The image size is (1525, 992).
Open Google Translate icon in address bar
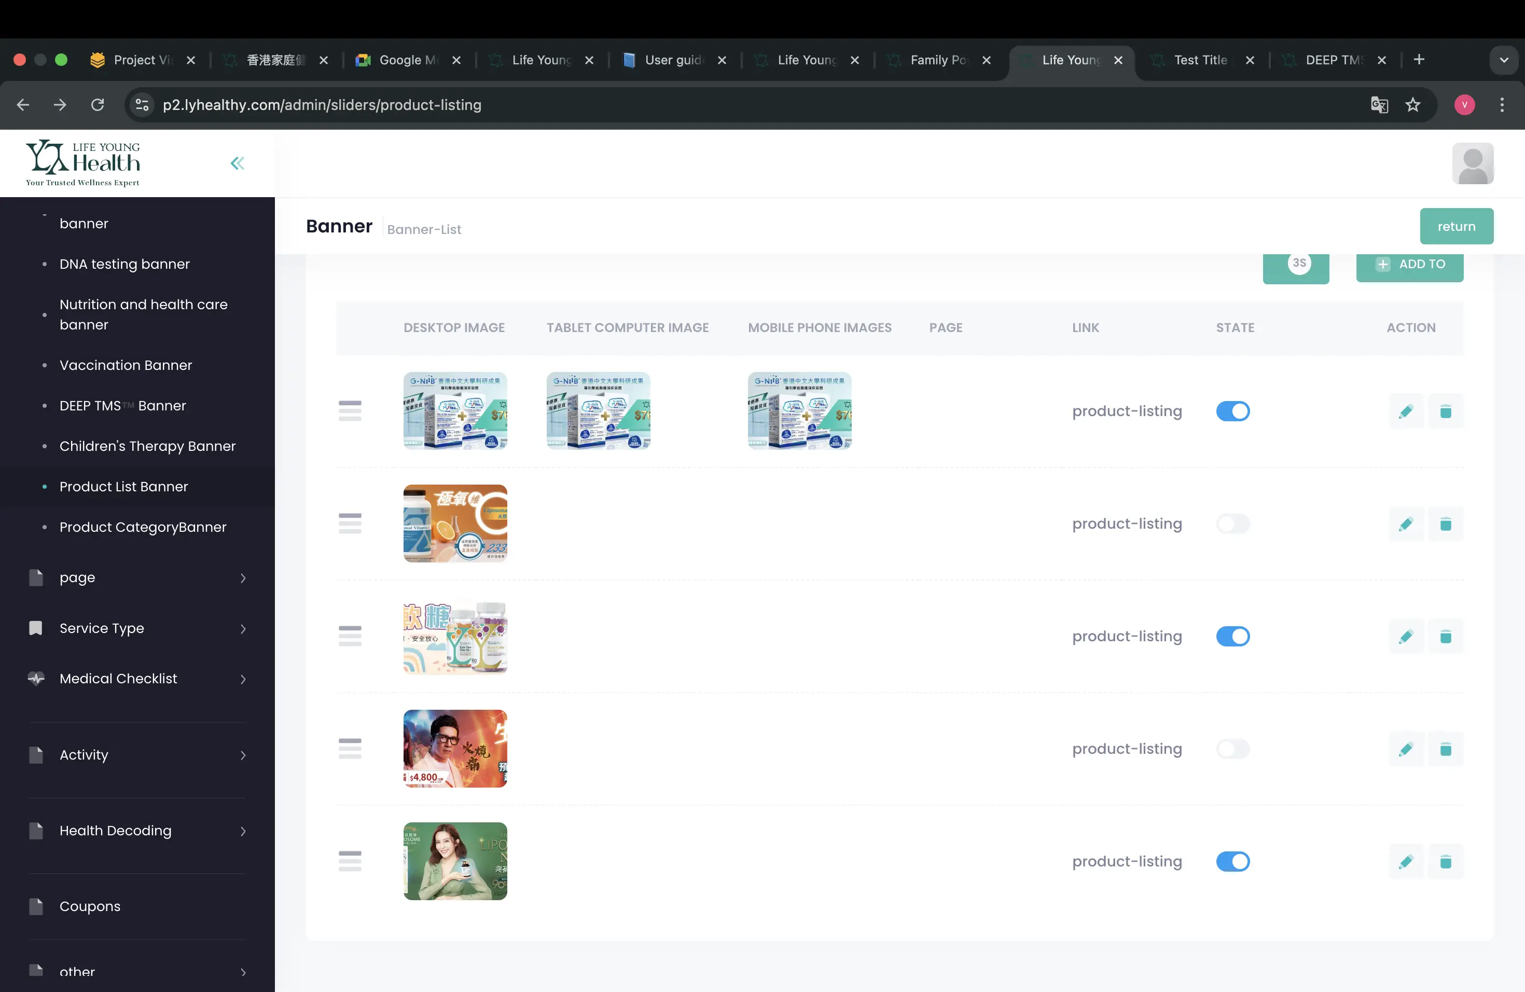point(1379,104)
